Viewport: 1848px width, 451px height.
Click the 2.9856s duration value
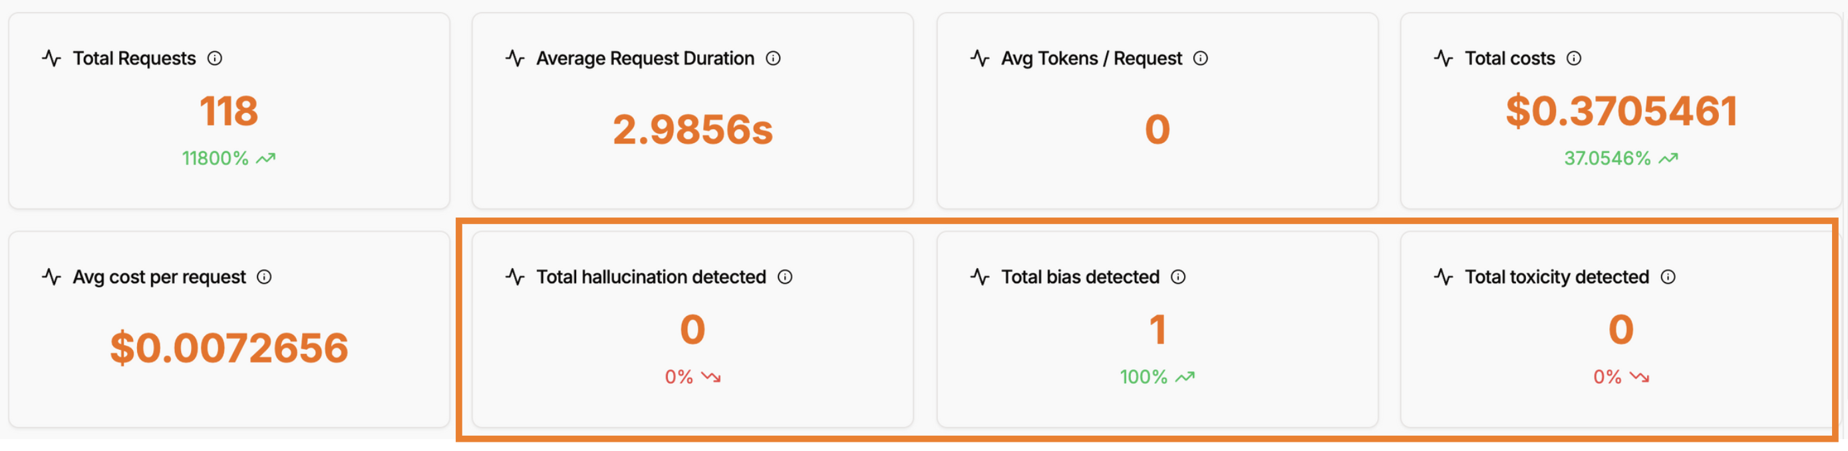pyautogui.click(x=693, y=130)
